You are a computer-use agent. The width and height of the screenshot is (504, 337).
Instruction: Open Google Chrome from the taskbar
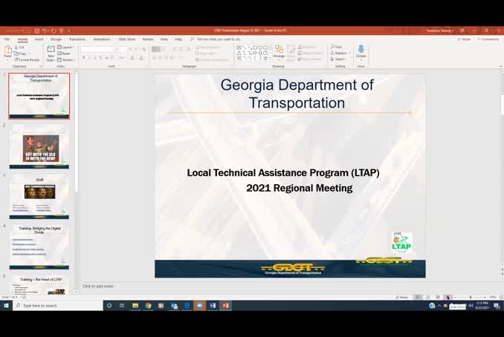coord(148,306)
